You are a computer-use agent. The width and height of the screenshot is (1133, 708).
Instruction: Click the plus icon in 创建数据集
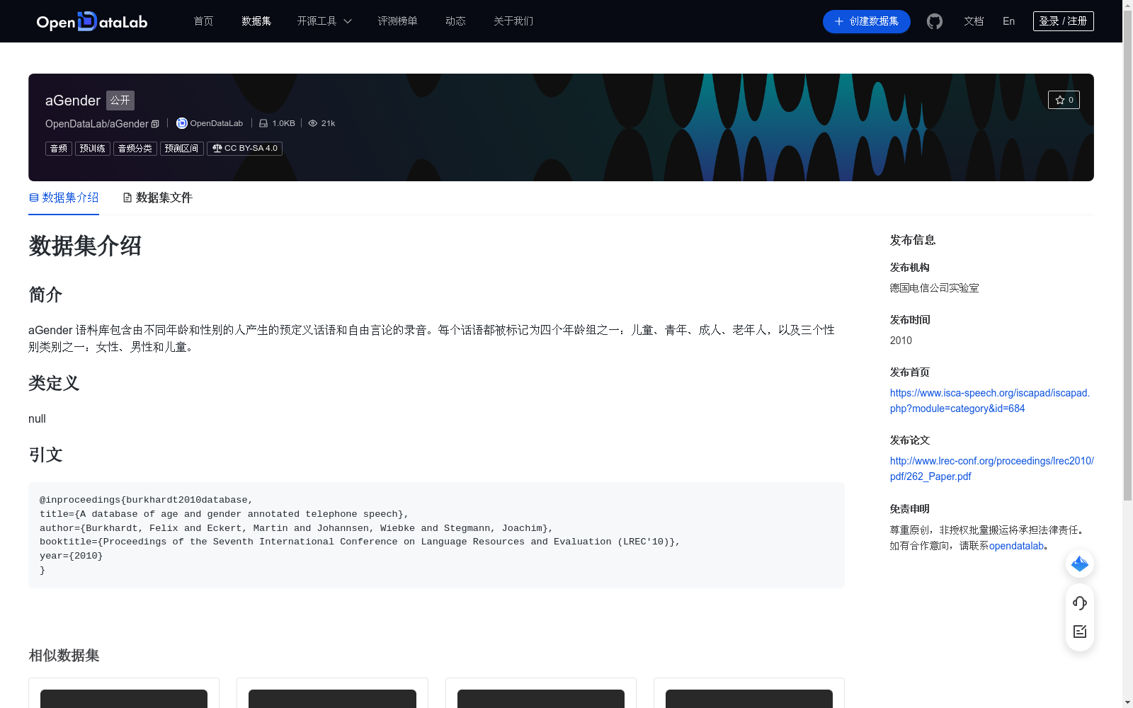839,21
